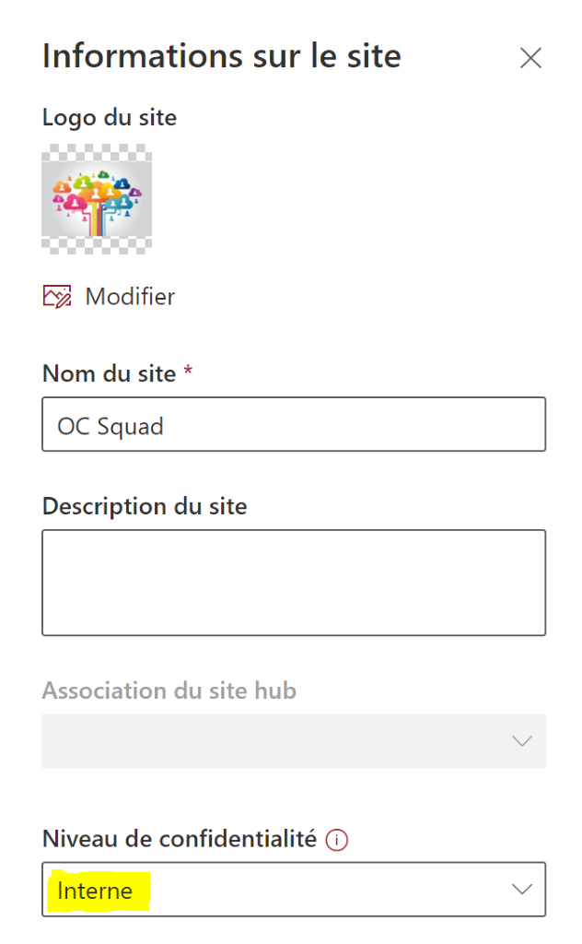Click the Modifier image edit icon

tap(57, 296)
